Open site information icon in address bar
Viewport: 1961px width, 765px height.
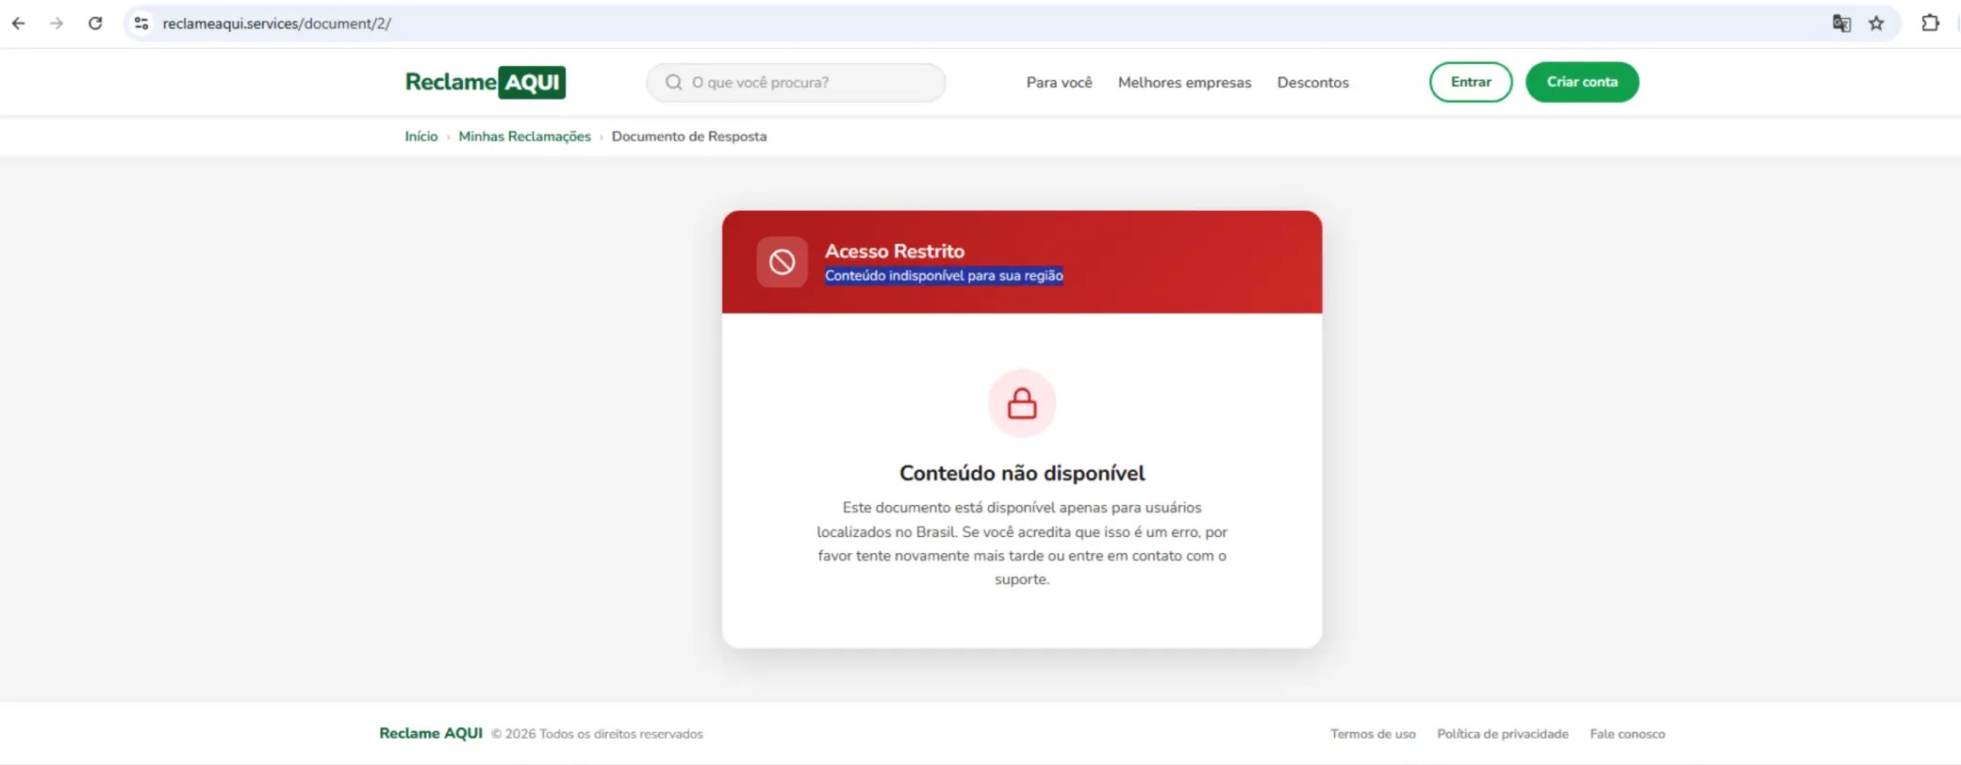click(141, 24)
